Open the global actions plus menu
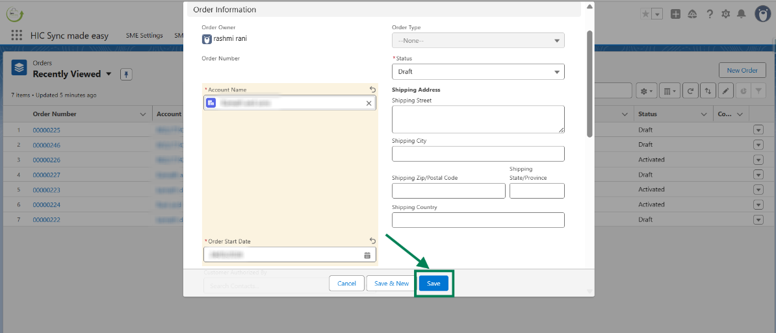The width and height of the screenshot is (776, 333). pos(676,14)
